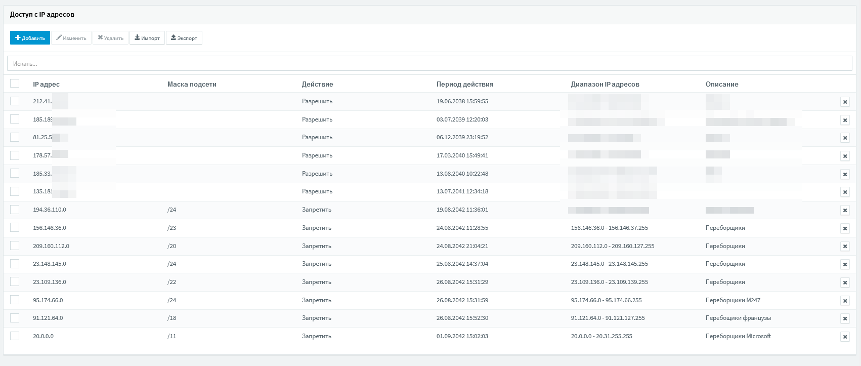Click the Изменить button
The image size is (861, 366).
point(71,38)
